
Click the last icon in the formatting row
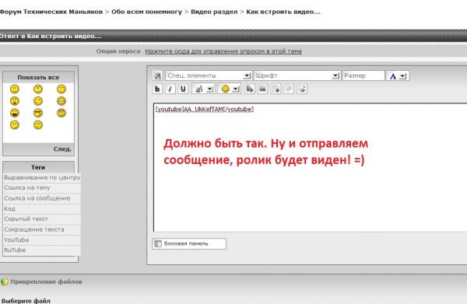pos(302,89)
